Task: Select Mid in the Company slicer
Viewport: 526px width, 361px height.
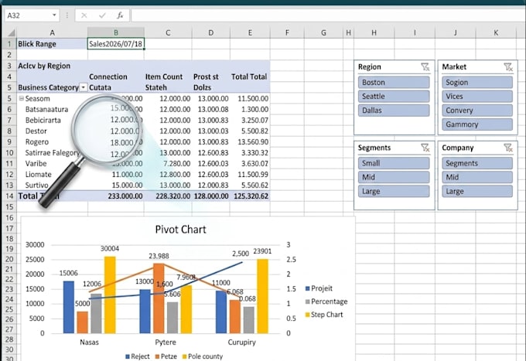Action: [477, 177]
